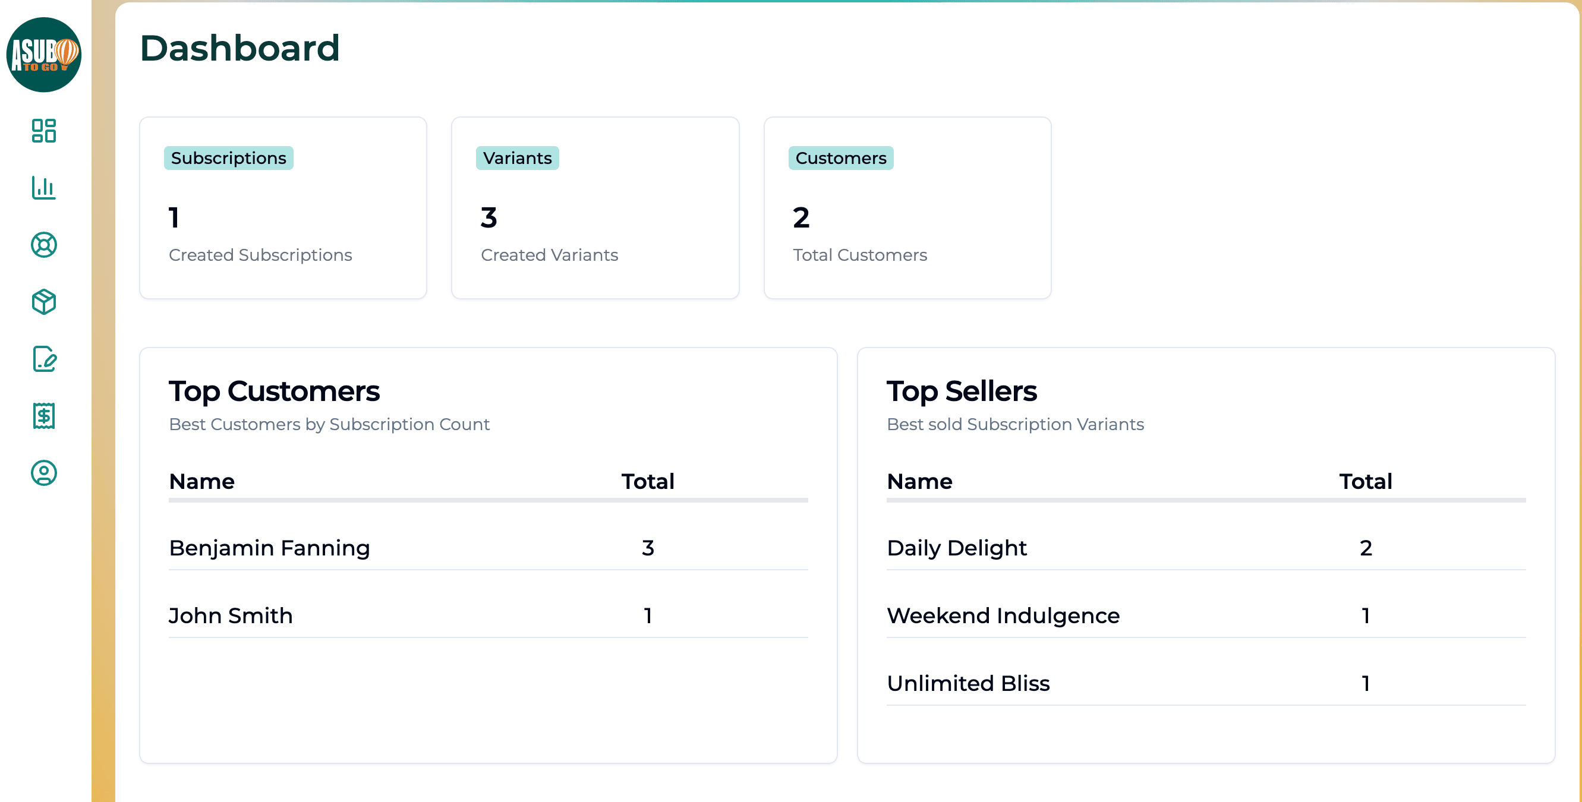
Task: Click Name column header in Top Sellers
Action: coord(920,481)
